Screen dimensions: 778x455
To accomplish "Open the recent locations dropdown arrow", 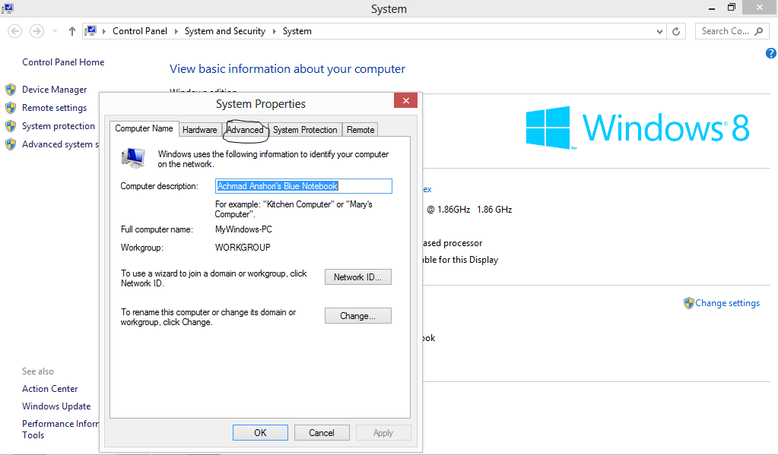I will [x=55, y=31].
